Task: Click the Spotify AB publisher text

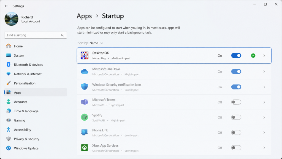Action: point(98,120)
